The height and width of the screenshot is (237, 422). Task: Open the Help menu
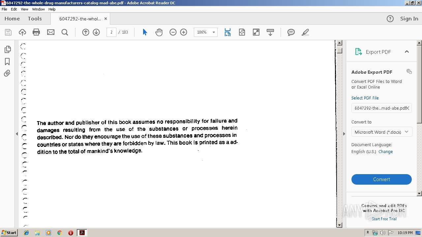pos(52,9)
